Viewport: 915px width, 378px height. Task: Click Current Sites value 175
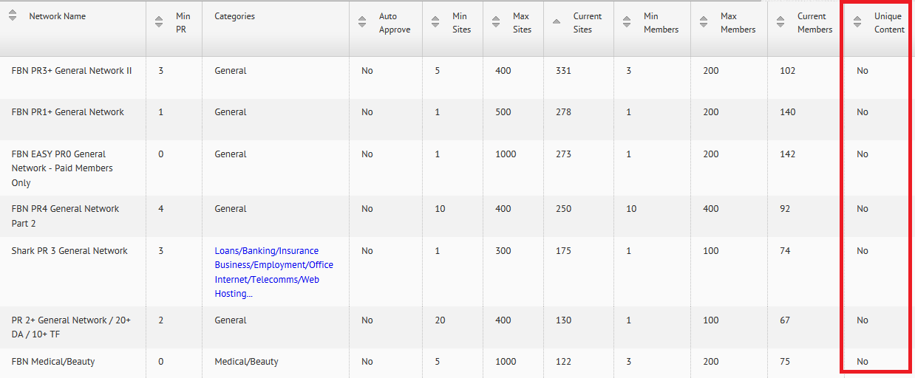[x=563, y=251]
